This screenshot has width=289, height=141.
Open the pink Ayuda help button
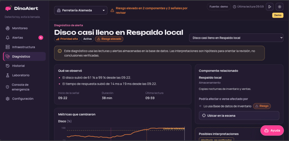[x=272, y=131]
